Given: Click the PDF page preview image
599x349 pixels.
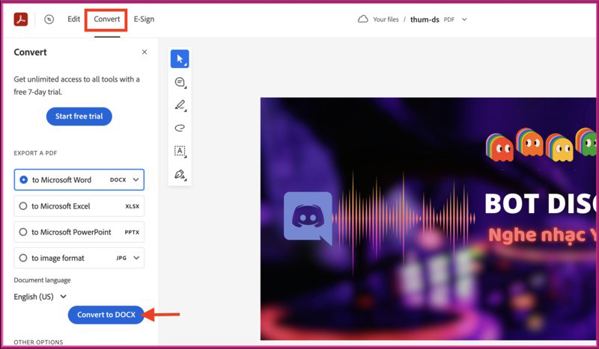Looking at the screenshot, I should coord(428,218).
